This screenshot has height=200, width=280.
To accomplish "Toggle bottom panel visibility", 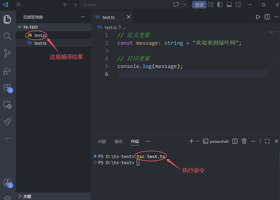I will click(229, 5).
